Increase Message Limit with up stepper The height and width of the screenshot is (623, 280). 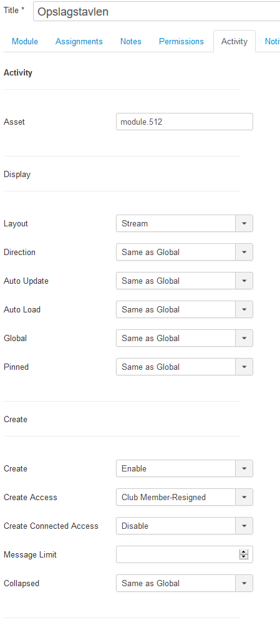244,552
